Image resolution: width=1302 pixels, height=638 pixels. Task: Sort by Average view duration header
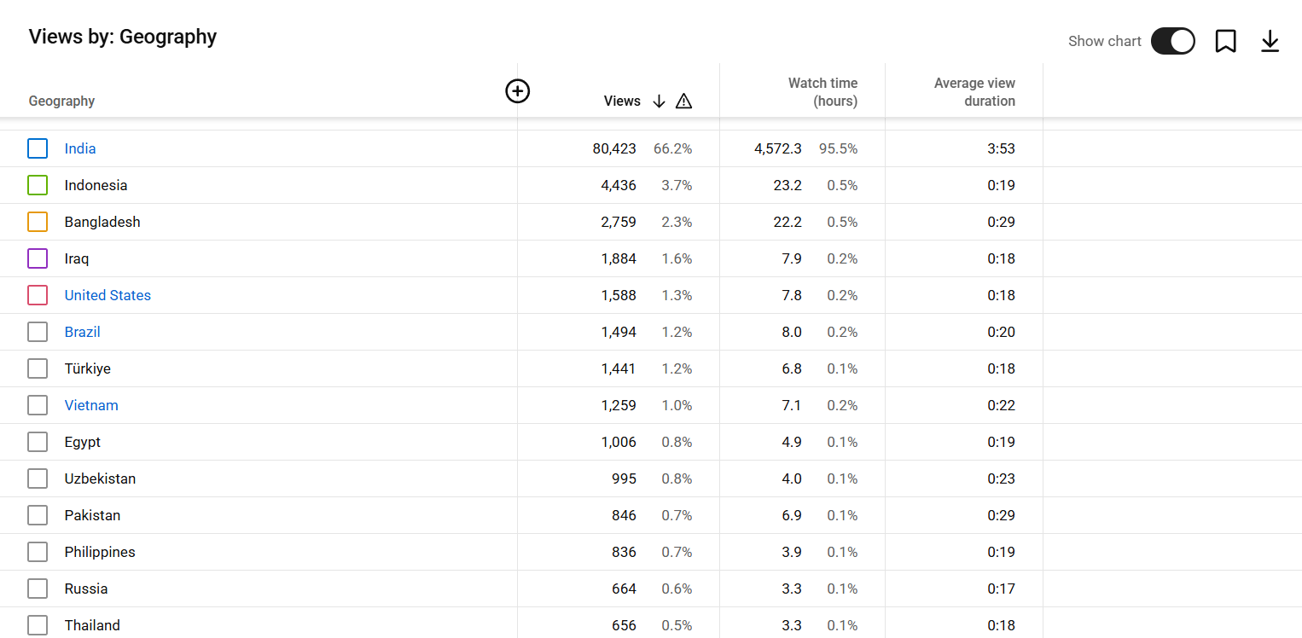point(974,92)
